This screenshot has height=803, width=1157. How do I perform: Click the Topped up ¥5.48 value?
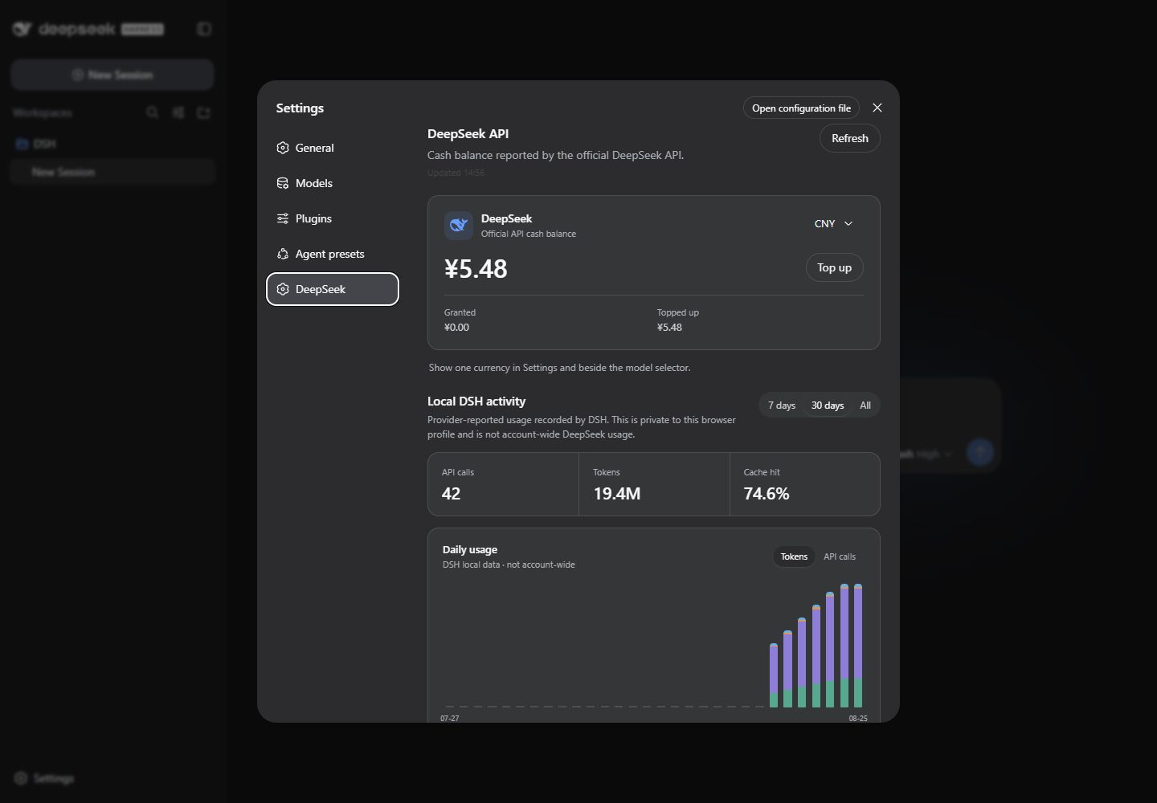point(669,327)
